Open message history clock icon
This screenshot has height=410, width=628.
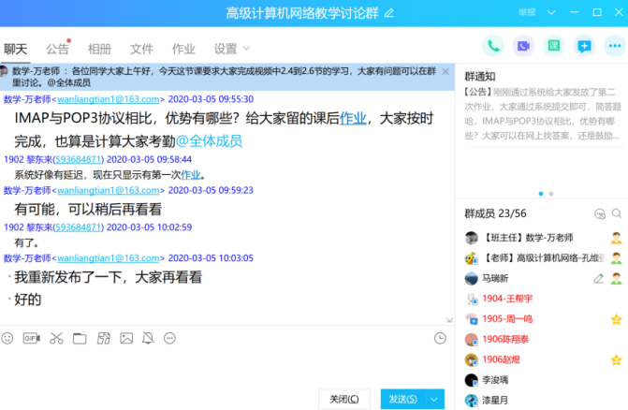coord(440,338)
